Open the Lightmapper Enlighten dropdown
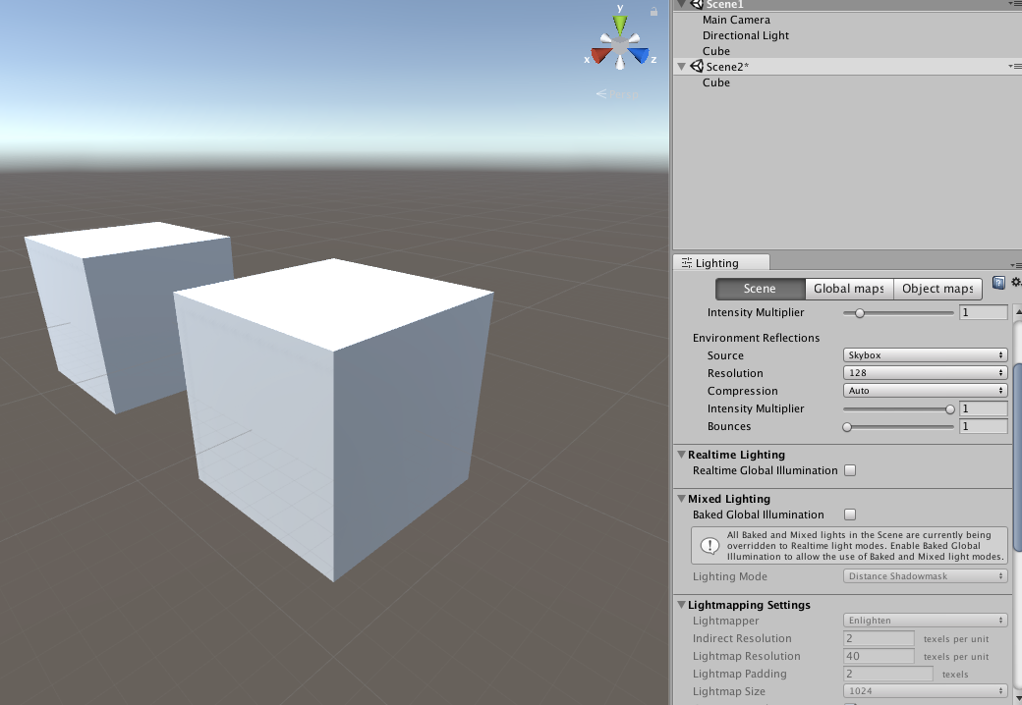Viewport: 1022px width, 705px height. click(x=925, y=621)
